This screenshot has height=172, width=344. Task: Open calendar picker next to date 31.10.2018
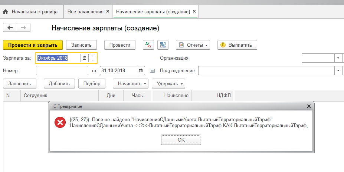pos(141,70)
